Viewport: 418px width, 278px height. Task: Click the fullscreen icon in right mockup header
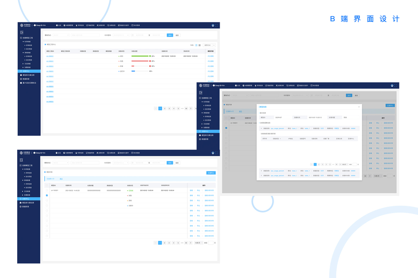coord(395,86)
